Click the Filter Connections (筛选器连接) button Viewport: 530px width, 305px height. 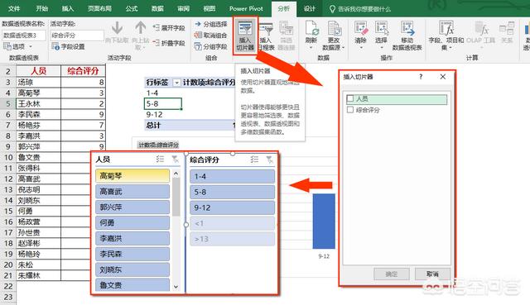click(x=286, y=36)
